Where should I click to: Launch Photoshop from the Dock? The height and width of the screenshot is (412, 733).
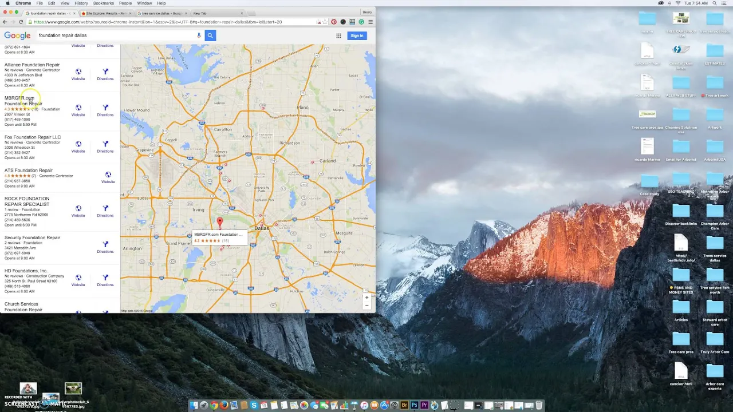click(x=414, y=405)
